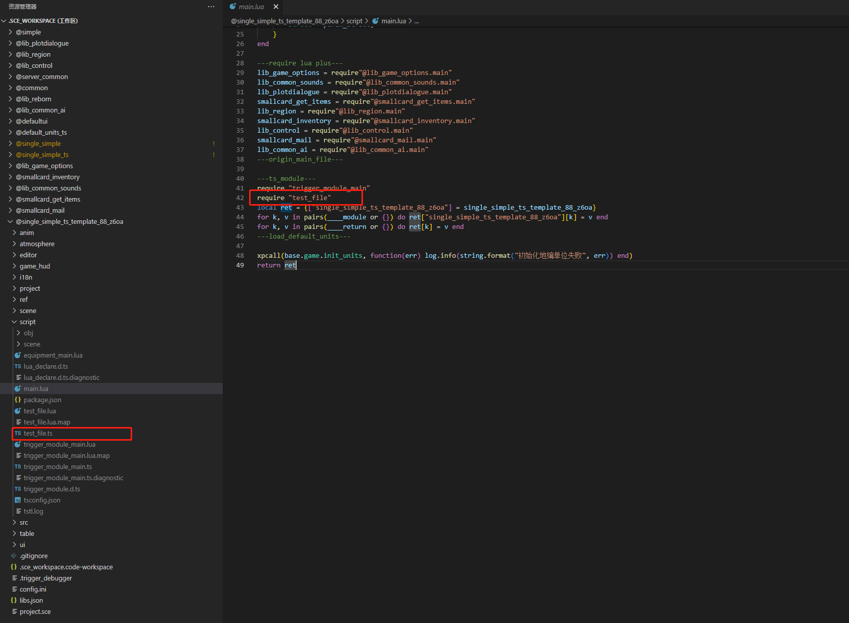
Task: Collapse the .SCE_WORKSPACE root section
Action: click(4, 21)
